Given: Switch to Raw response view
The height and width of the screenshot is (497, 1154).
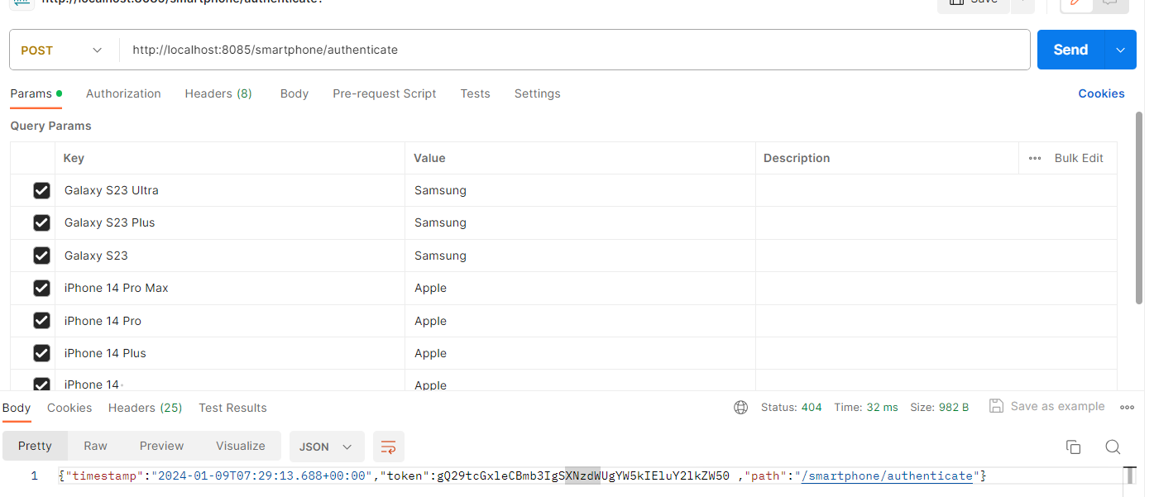Looking at the screenshot, I should 96,446.
